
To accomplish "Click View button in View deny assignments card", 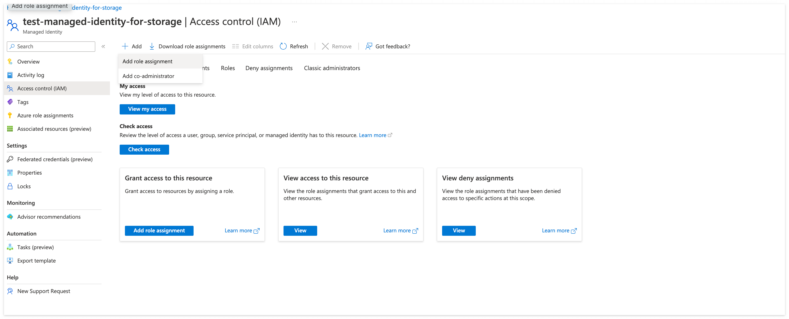I will pos(459,230).
